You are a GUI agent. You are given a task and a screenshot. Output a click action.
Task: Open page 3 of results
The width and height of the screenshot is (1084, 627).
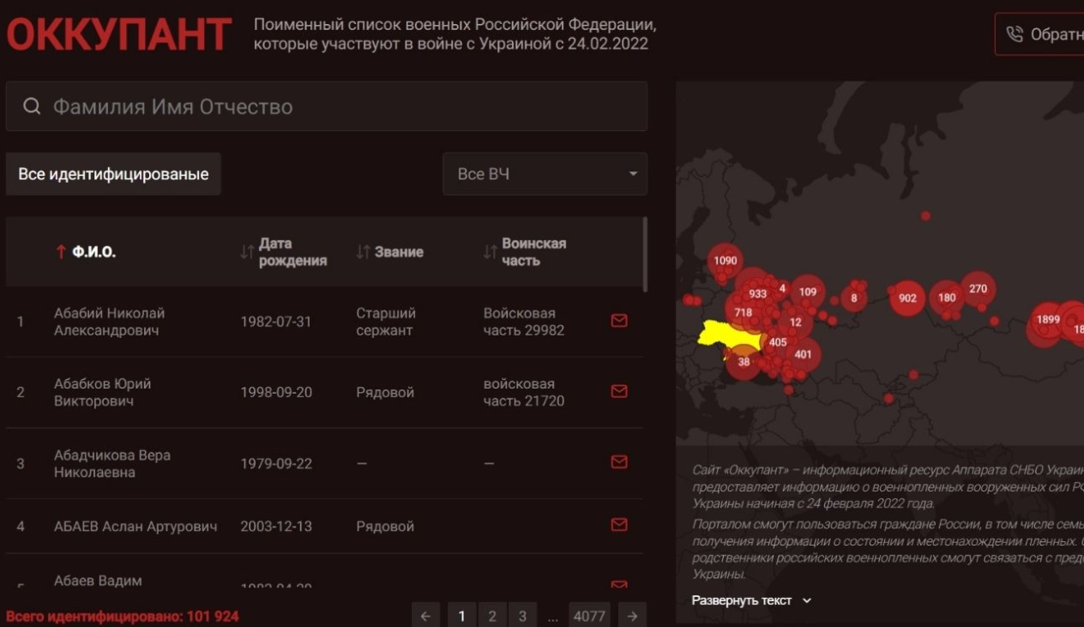click(x=521, y=616)
